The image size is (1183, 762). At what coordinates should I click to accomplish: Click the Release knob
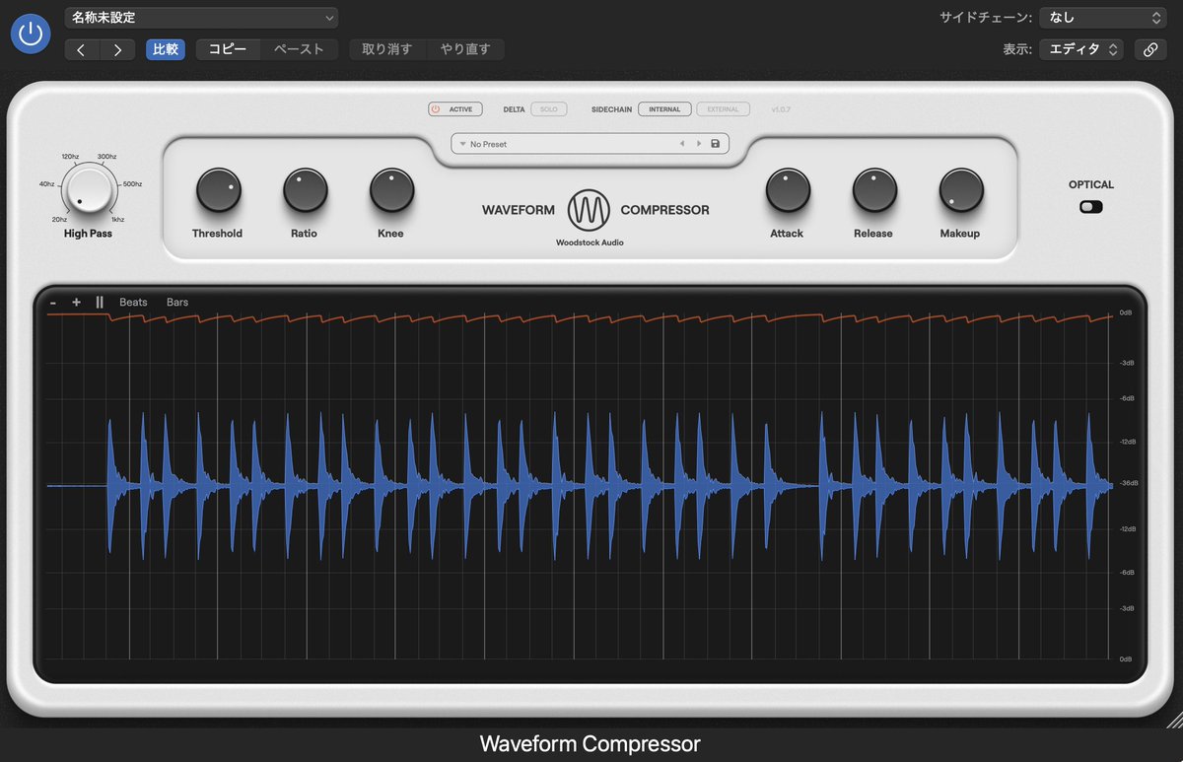[873, 190]
